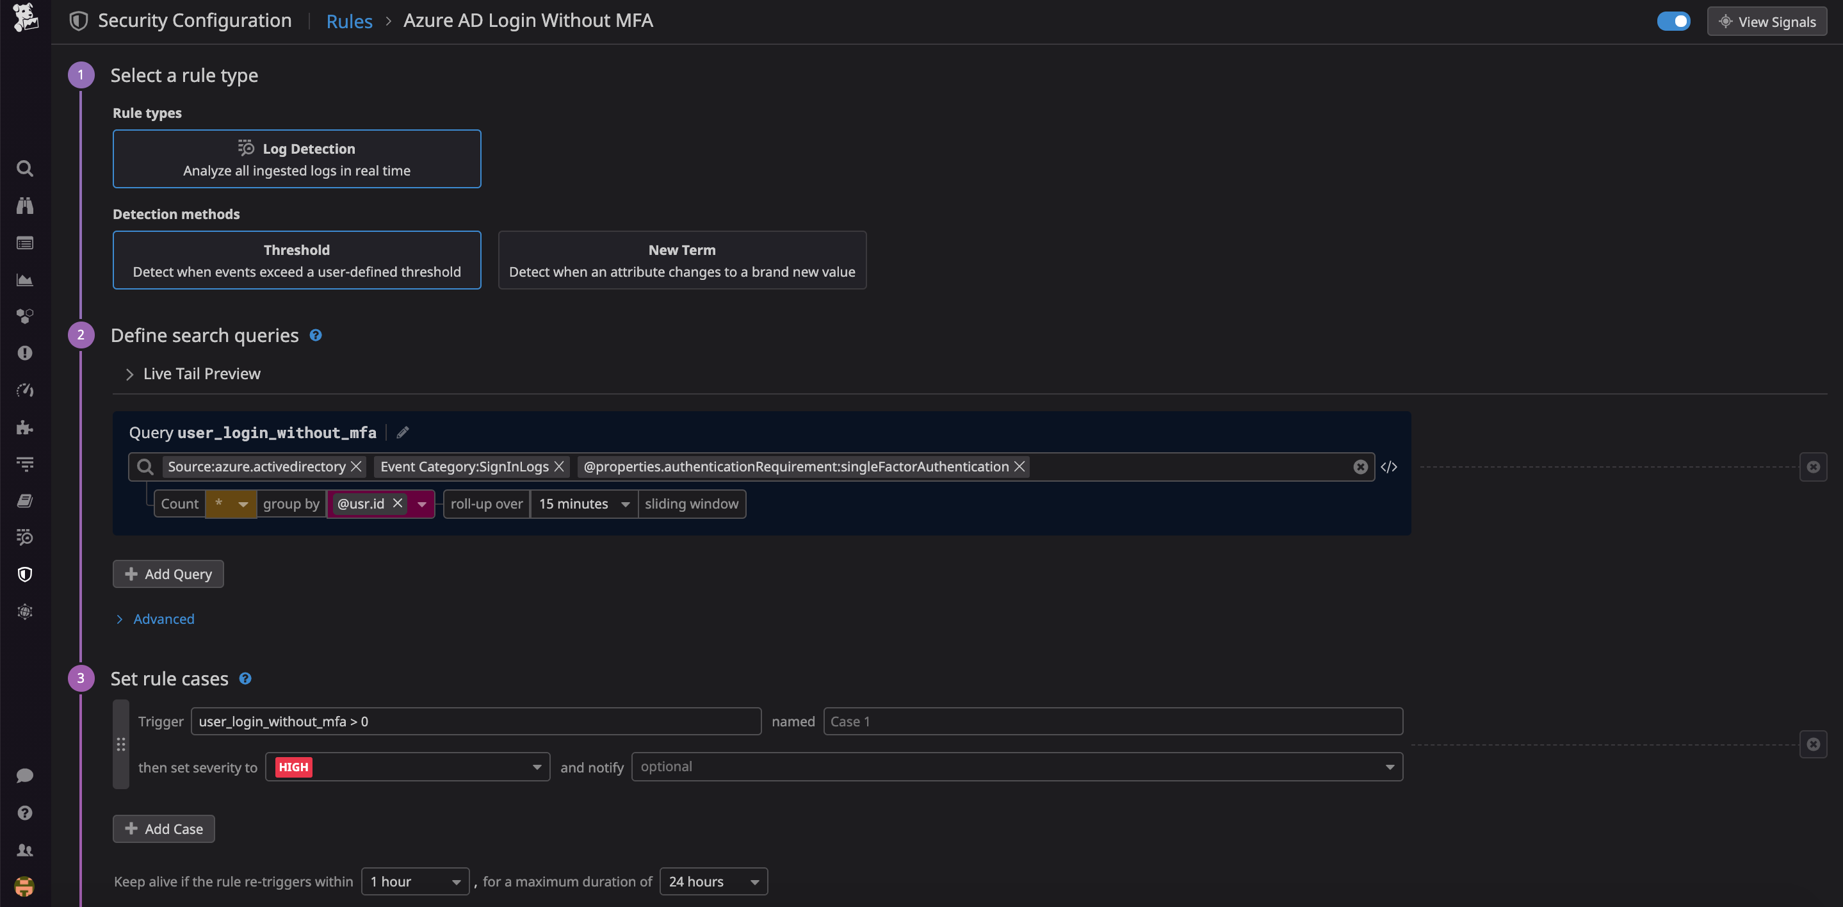
Task: Open the Monitors alert icon in sidebar
Action: 25,353
